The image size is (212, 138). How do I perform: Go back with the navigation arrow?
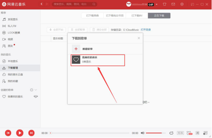coord(41,4)
